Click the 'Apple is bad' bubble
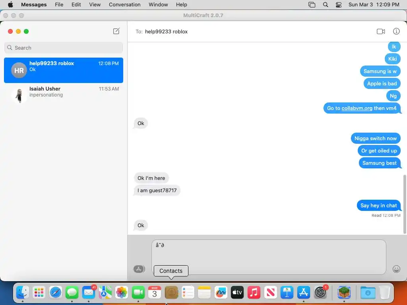The image size is (407, 305). pyautogui.click(x=382, y=83)
